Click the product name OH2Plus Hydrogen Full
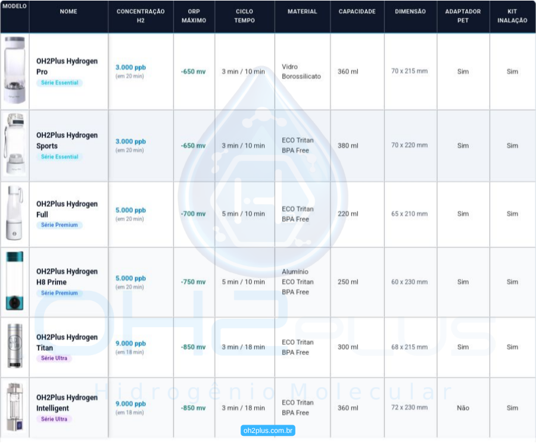 (67, 209)
